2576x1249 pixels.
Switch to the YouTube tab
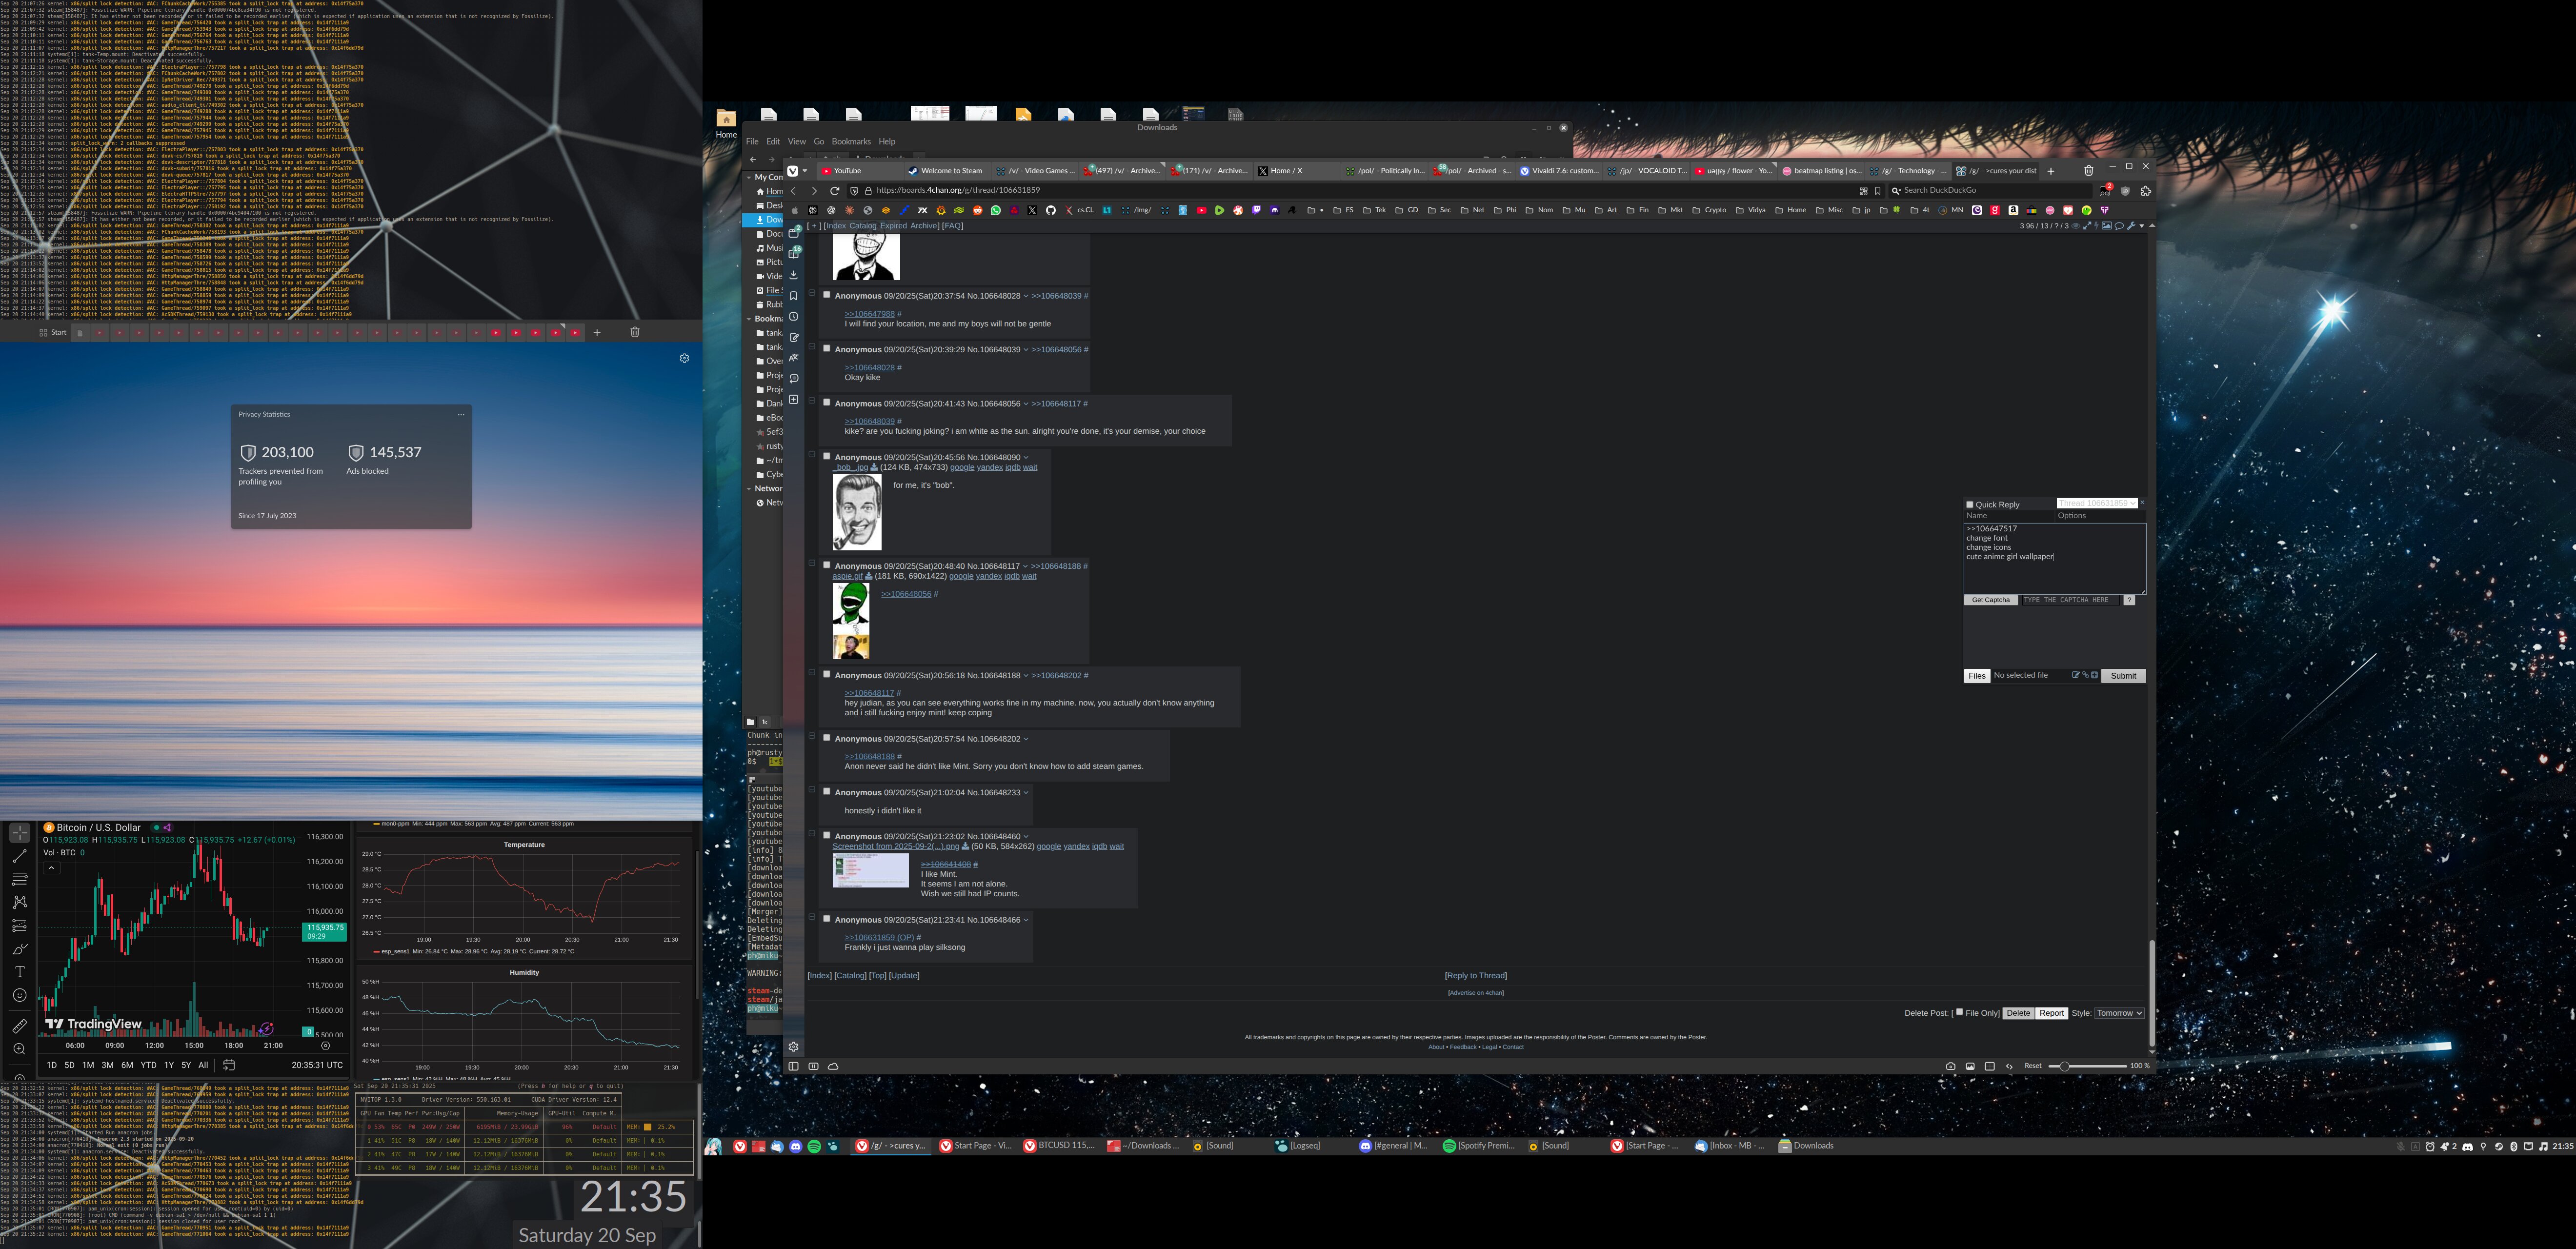tap(860, 171)
